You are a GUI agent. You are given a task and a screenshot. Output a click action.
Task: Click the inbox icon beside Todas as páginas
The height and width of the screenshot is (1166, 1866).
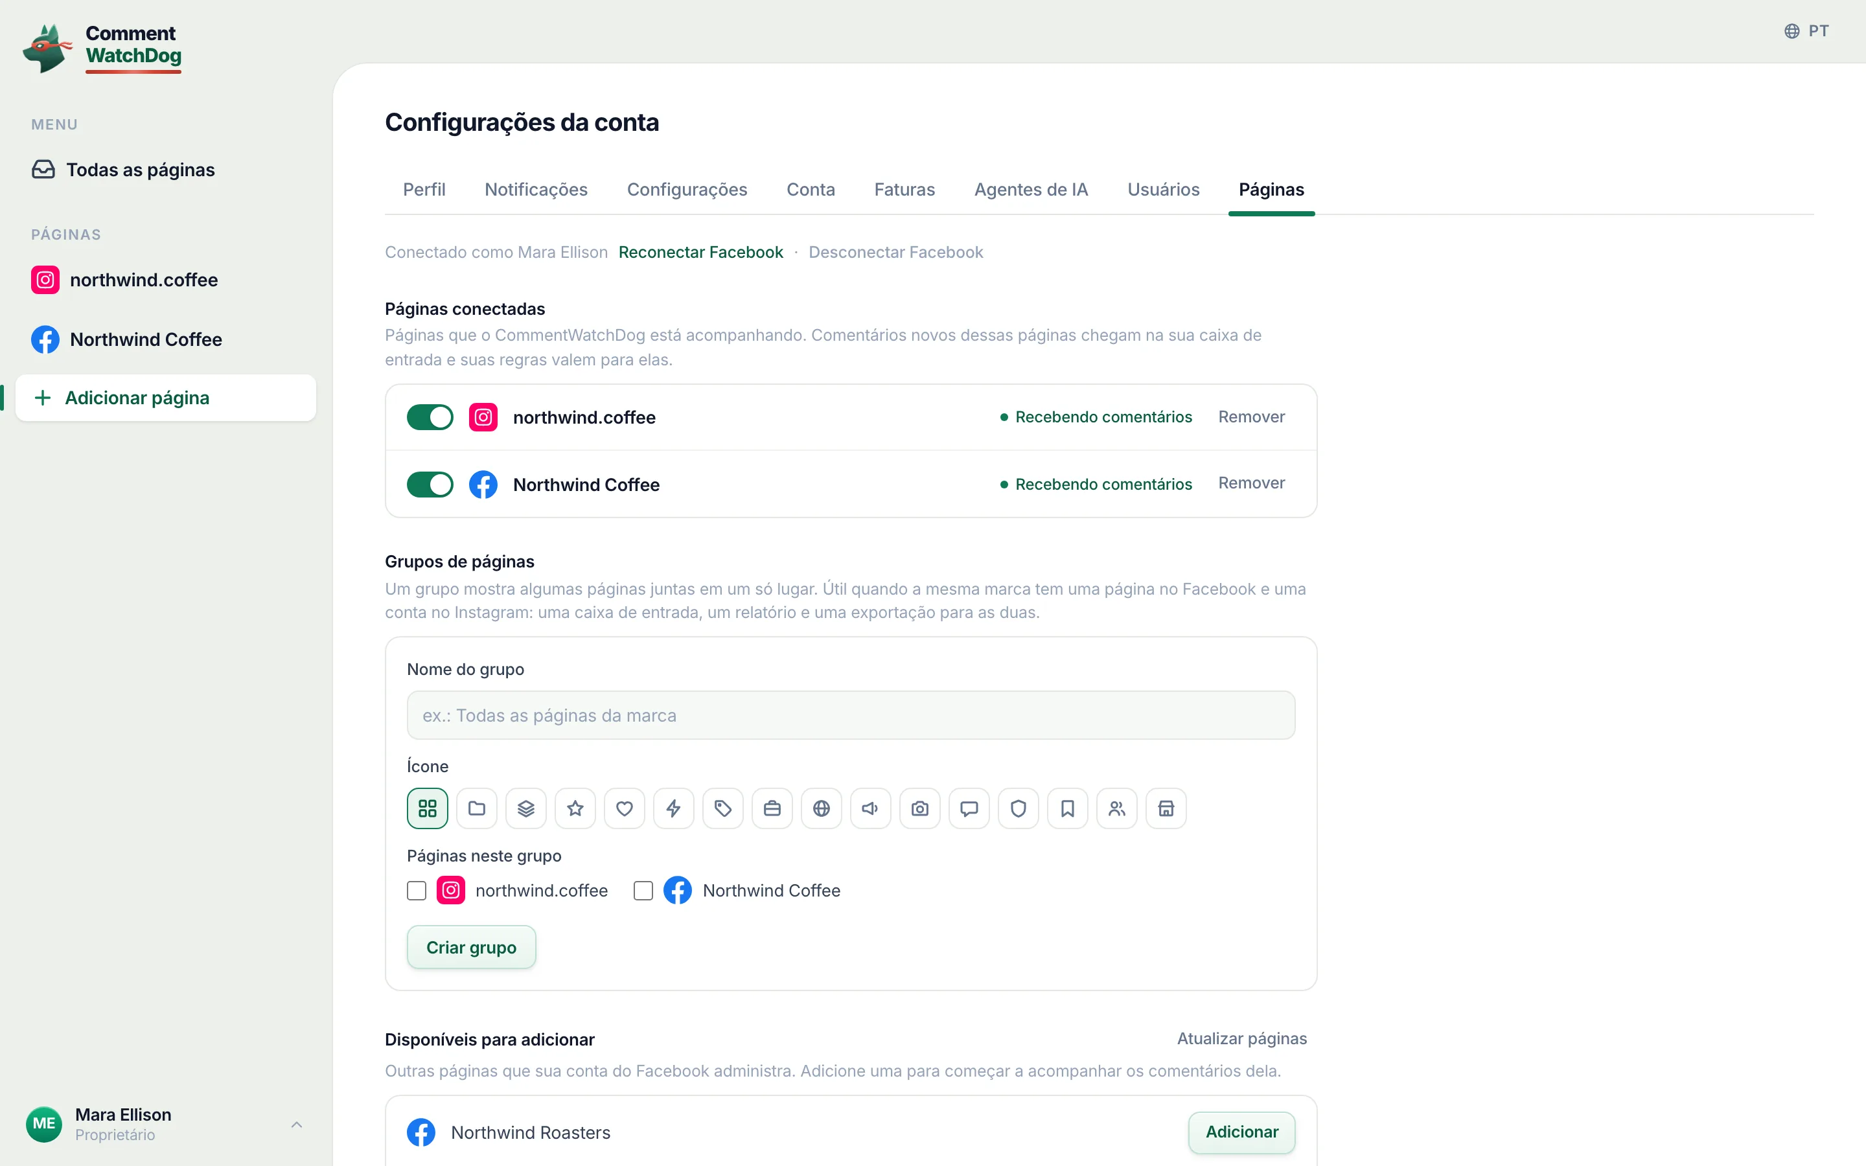coord(43,170)
